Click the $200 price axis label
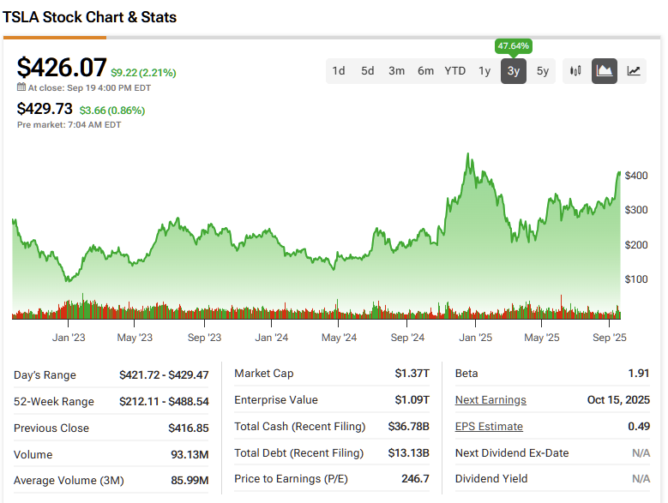The width and height of the screenshot is (668, 503). click(x=636, y=245)
